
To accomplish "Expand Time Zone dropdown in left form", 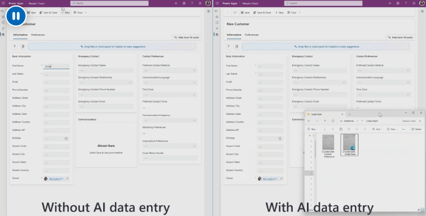I will [x=194, y=95].
